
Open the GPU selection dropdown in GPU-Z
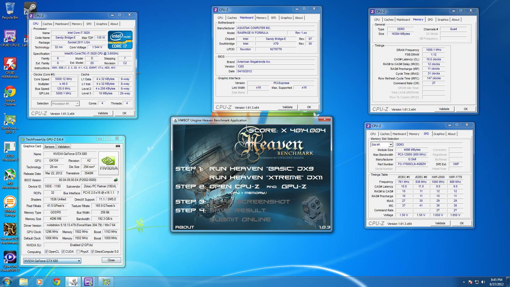52,261
